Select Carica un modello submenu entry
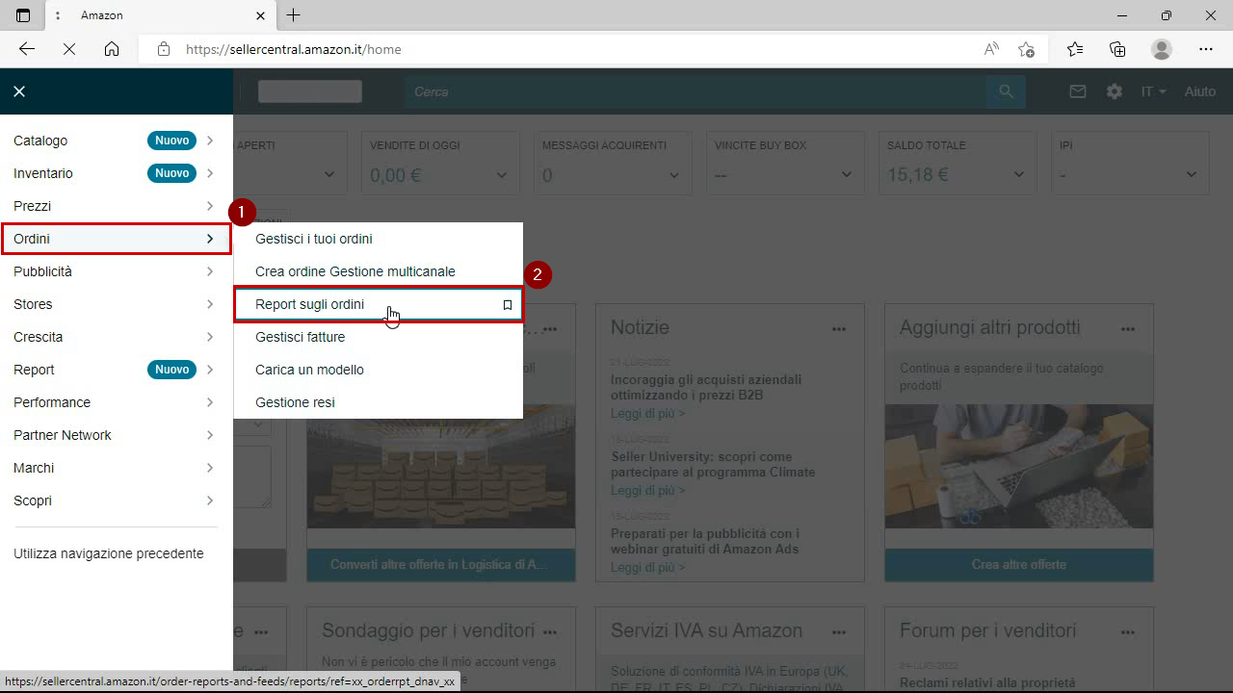The height and width of the screenshot is (693, 1233). point(309,370)
